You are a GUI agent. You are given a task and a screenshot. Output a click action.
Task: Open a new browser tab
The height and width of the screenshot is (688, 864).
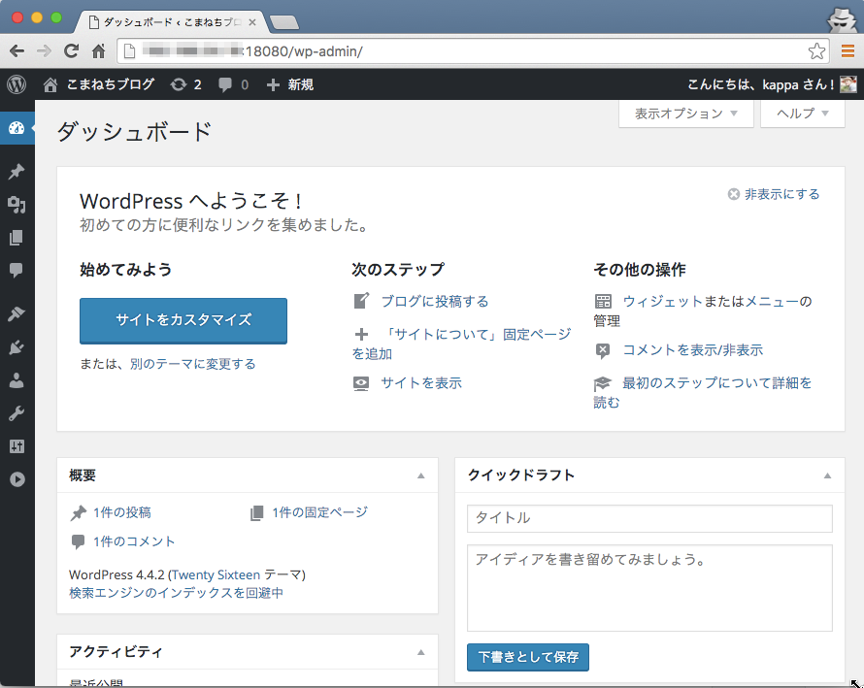click(x=284, y=22)
